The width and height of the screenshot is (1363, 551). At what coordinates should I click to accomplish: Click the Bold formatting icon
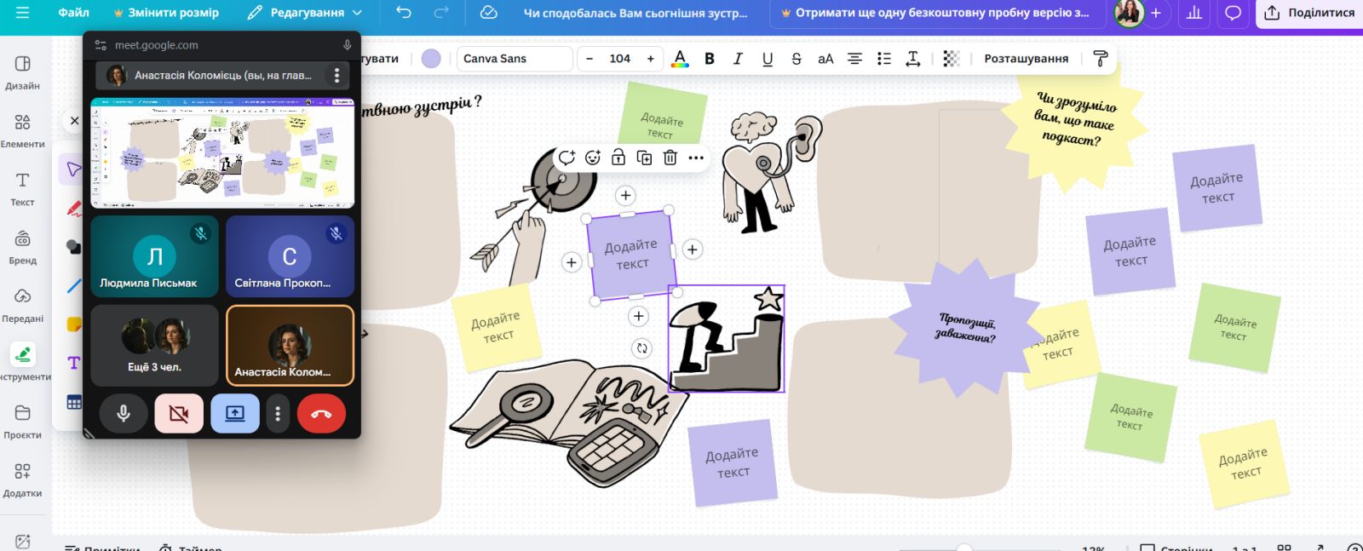tap(709, 59)
